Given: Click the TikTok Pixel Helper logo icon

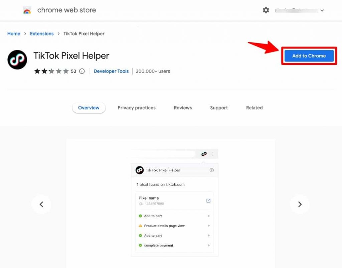Looking at the screenshot, I should (x=17, y=59).
